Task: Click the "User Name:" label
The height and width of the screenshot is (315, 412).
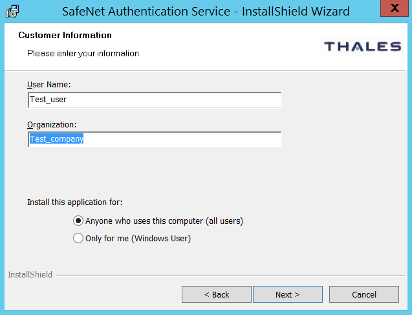Action: pos(49,85)
